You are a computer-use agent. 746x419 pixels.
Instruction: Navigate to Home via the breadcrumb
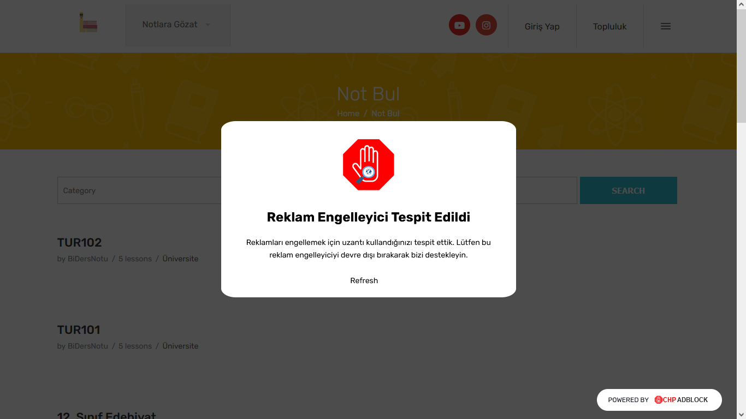pyautogui.click(x=348, y=113)
